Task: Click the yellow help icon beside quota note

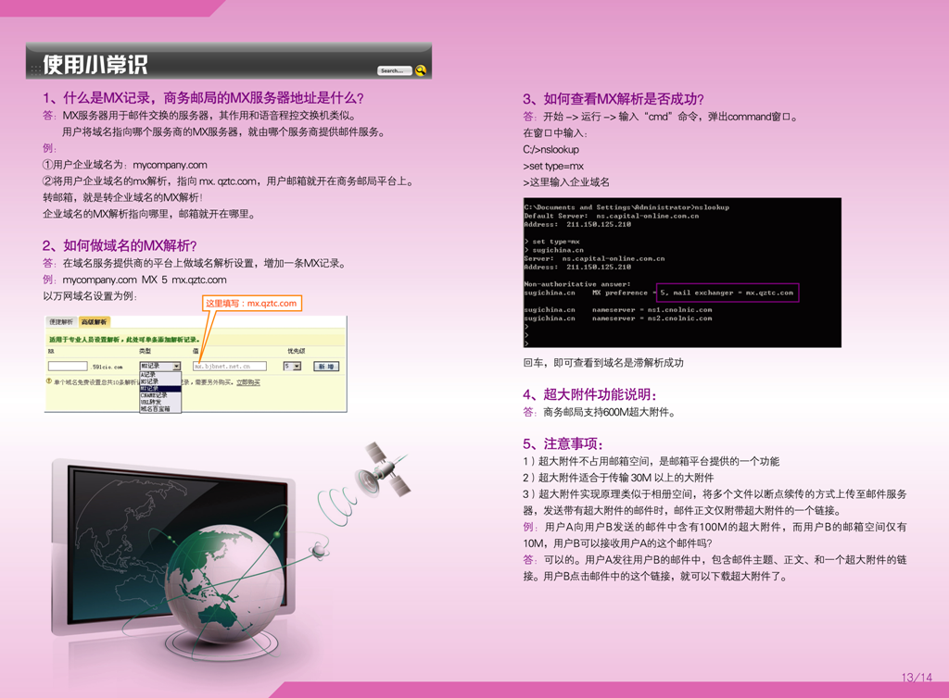Action: click(x=49, y=381)
